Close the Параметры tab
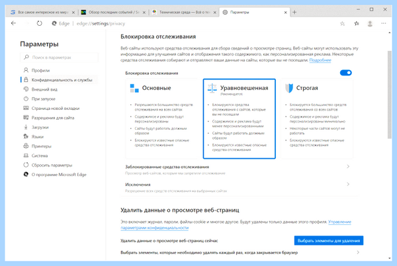 click(286, 12)
